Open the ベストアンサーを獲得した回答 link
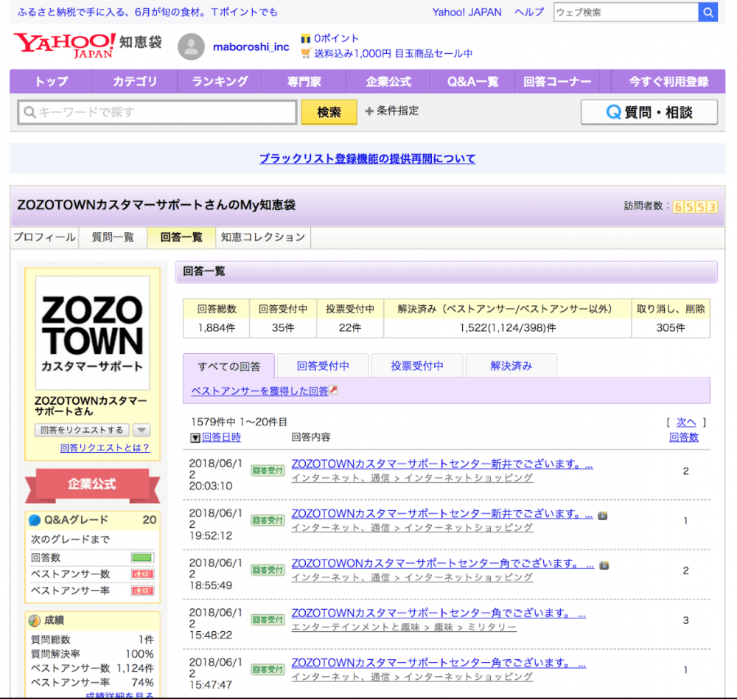 260,391
